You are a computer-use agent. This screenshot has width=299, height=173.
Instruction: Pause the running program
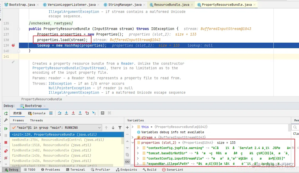point(6,135)
